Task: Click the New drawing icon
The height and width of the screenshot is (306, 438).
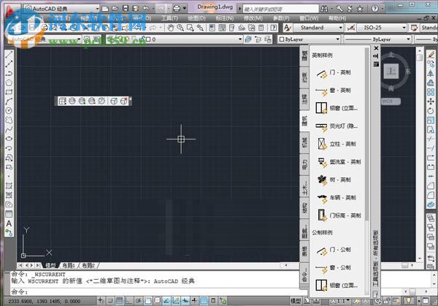Action: point(105,8)
